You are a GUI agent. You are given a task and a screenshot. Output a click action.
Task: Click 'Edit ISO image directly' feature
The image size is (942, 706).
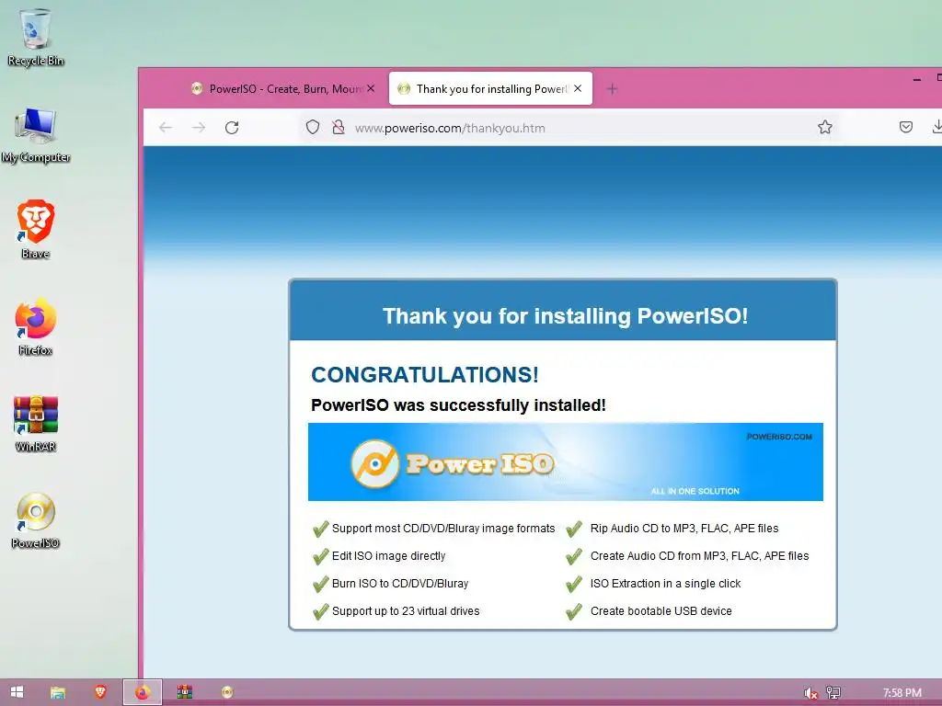[389, 556]
